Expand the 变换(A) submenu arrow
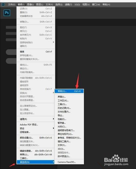The height and width of the screenshot is (169, 136). tap(53, 93)
